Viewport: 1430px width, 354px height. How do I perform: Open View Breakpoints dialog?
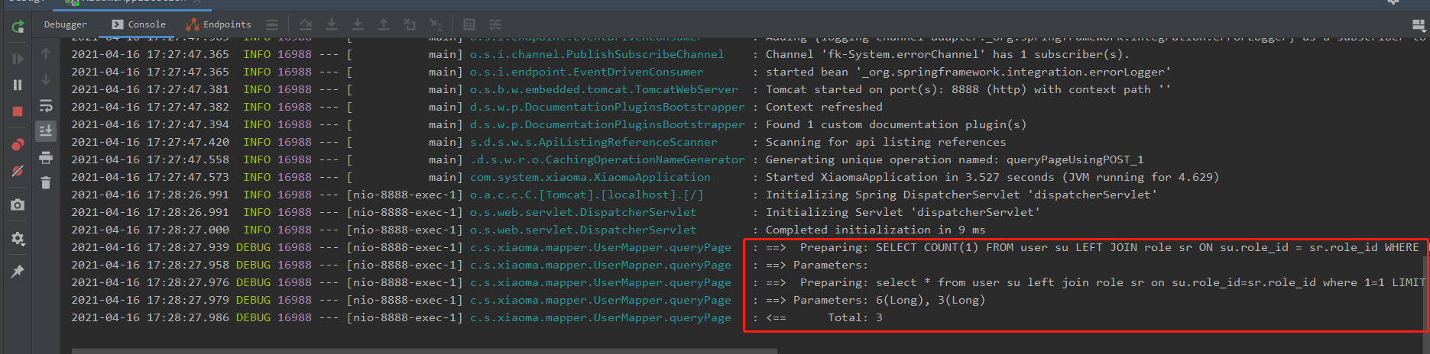point(18,145)
